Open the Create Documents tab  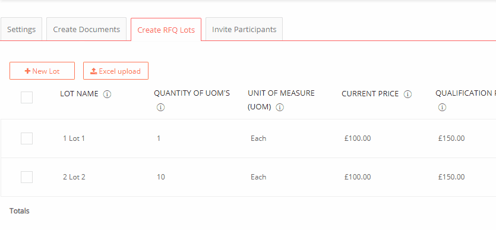click(86, 30)
